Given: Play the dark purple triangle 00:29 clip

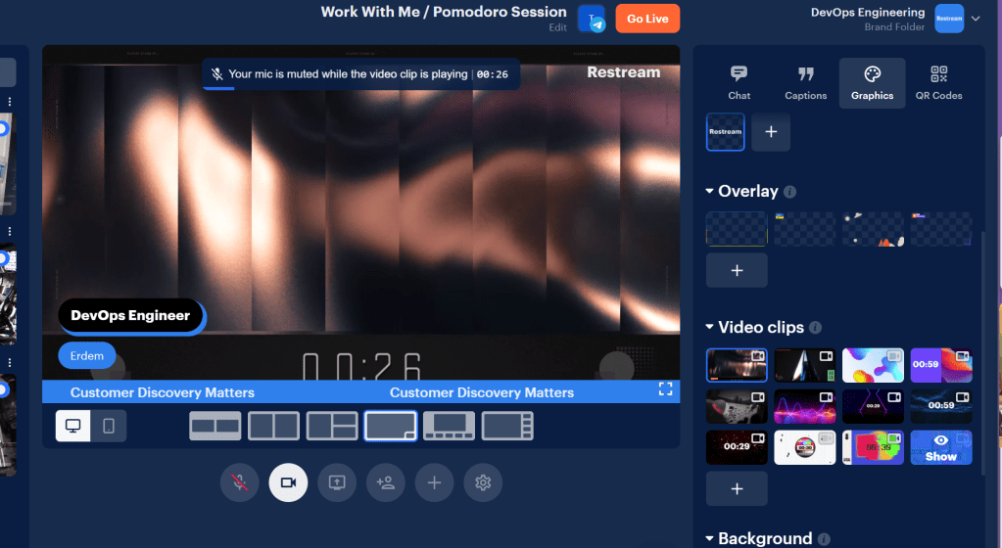Looking at the screenshot, I should [873, 406].
